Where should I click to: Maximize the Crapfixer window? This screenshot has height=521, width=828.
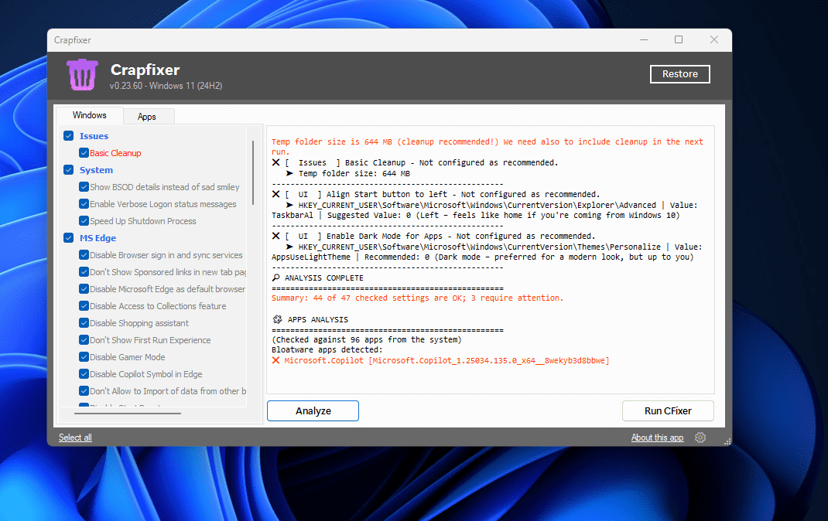(679, 39)
